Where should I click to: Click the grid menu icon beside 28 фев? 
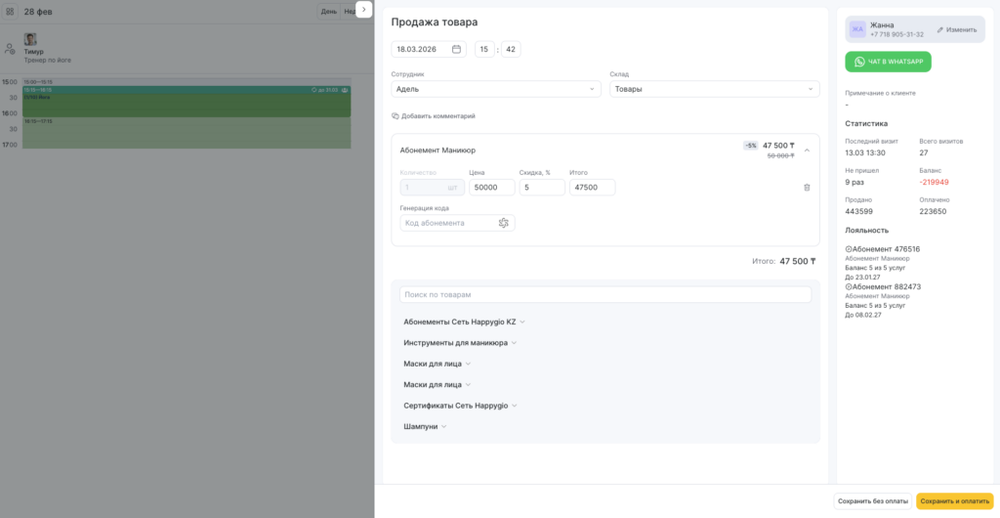tap(10, 11)
